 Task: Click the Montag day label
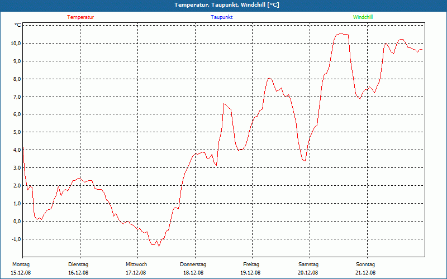tap(21, 264)
